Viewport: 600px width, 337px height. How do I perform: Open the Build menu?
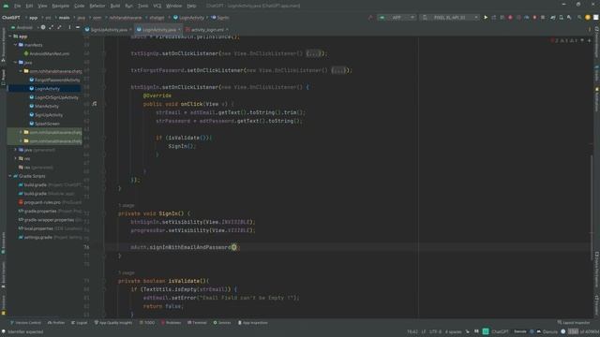(x=115, y=6)
